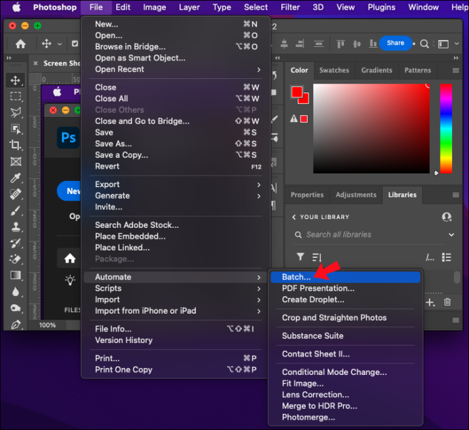Select the Crop tool
469x430 pixels.
pyautogui.click(x=16, y=145)
